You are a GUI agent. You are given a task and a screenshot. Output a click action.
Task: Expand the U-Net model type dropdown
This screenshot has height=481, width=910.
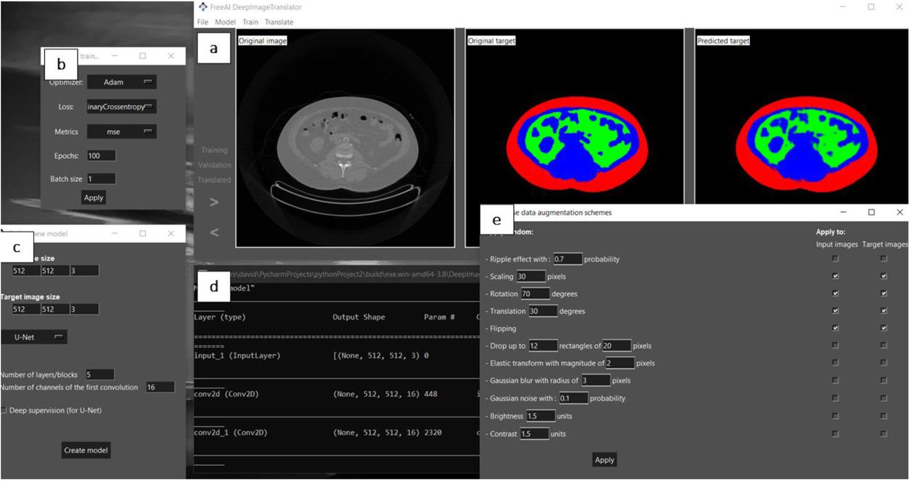coord(34,337)
